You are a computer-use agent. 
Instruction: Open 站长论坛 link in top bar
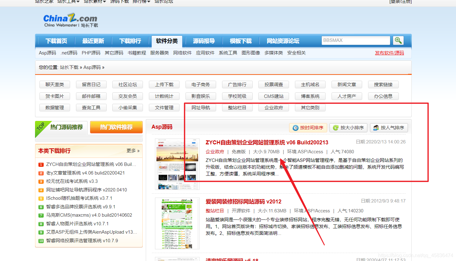tap(164, 2)
